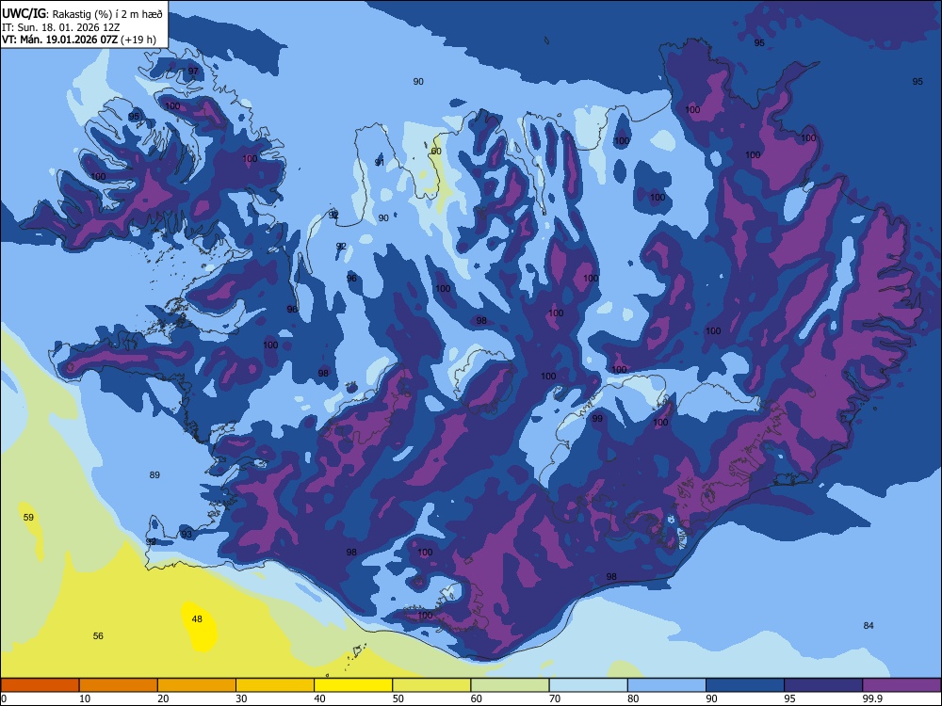Click the '40' legend tick label
Screen dimensions: 942x706
click(x=320, y=698)
